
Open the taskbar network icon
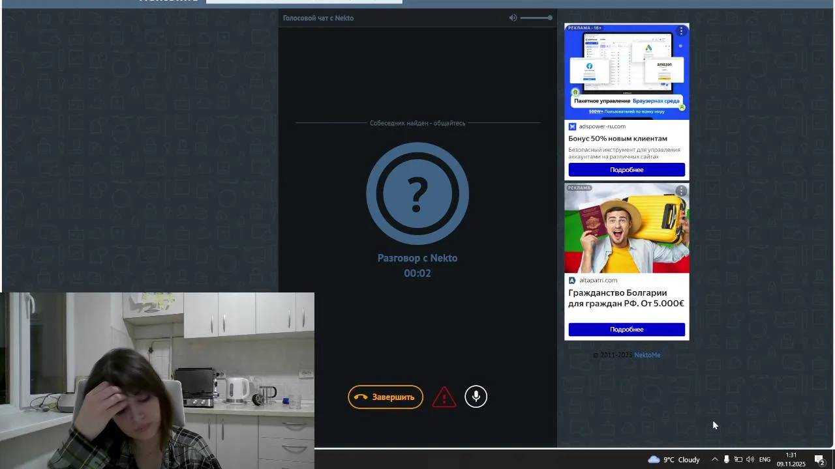pos(738,459)
